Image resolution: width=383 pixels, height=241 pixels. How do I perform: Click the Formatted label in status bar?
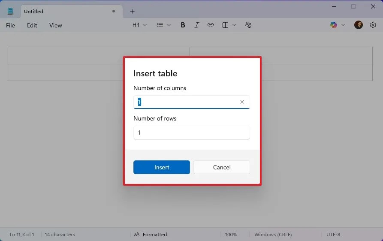click(x=155, y=235)
